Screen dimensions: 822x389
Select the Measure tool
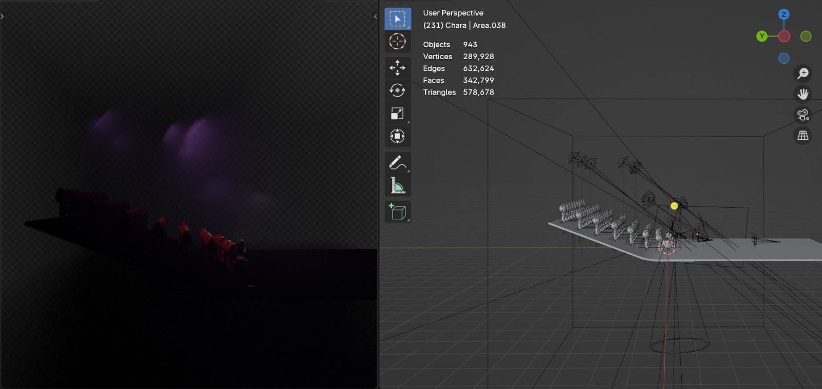[x=398, y=186]
